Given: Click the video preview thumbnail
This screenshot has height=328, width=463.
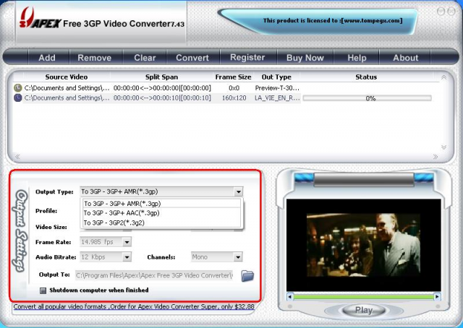Looking at the screenshot, I should coord(363,245).
